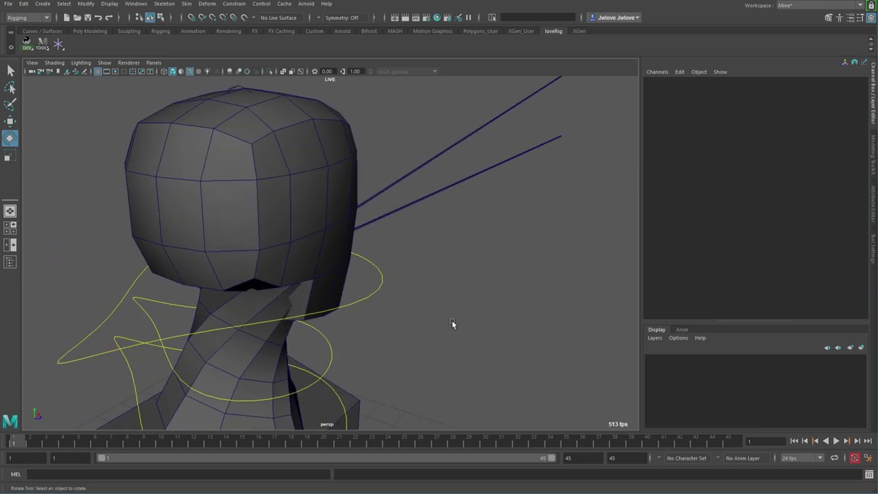Select the arrow Select tool
878x494 pixels.
[10, 71]
